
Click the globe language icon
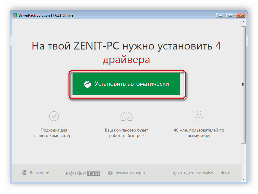(x=25, y=173)
